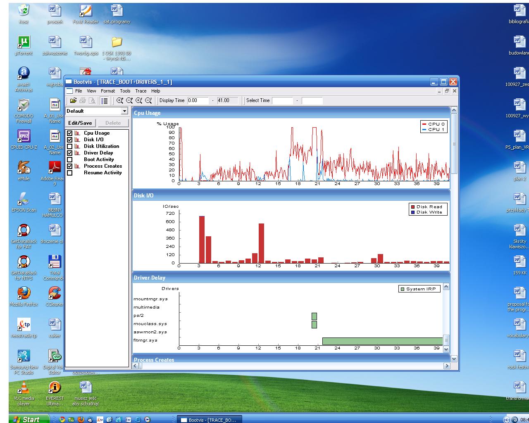Click the Print Preview toolbar icon
This screenshot has height=423, width=529.
tap(92, 100)
